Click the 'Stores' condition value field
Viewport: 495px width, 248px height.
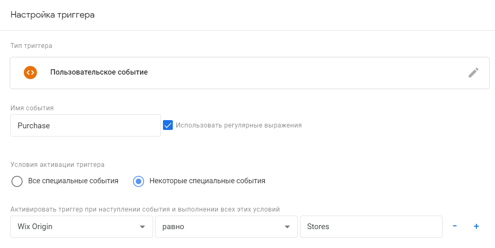click(x=371, y=227)
